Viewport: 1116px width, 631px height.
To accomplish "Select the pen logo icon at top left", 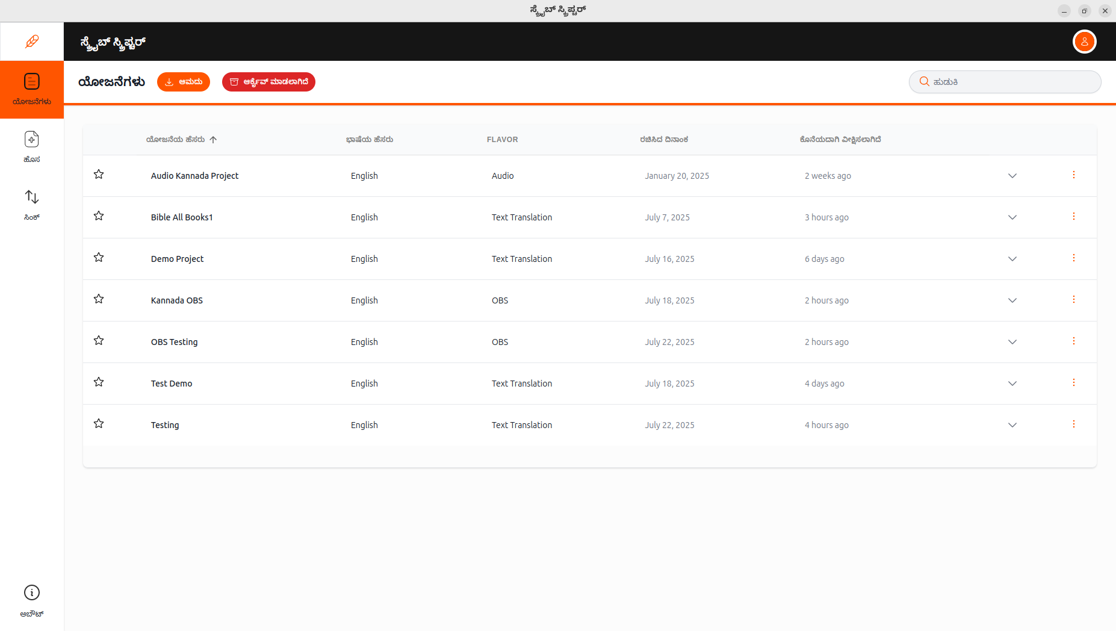I will click(x=31, y=41).
